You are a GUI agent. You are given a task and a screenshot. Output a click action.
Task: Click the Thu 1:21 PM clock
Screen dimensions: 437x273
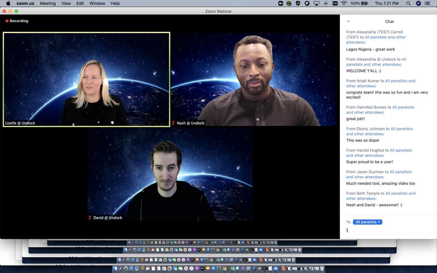point(386,3)
